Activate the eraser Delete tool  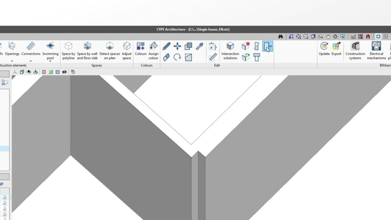(166, 57)
